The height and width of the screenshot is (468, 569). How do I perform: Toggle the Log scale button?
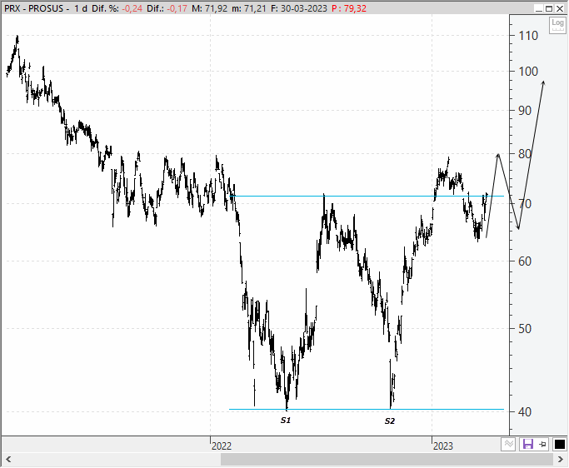[557, 25]
